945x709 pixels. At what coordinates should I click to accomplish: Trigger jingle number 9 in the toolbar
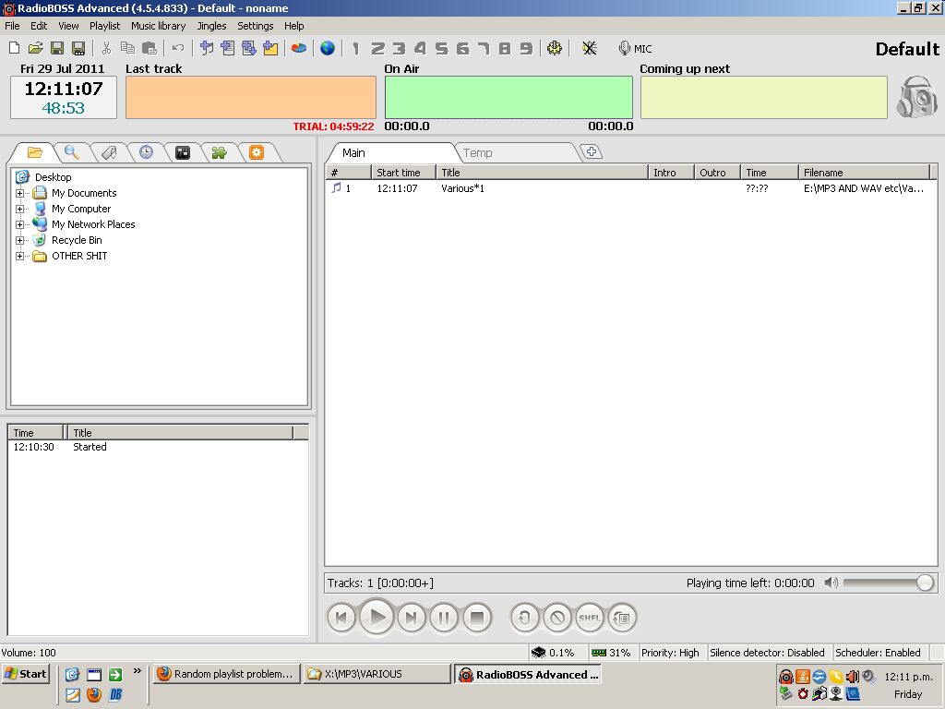tap(526, 48)
